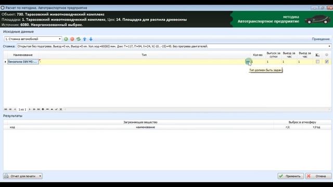Click the car image in methodology banner
Screen dimensions: 333x187
[318, 20]
